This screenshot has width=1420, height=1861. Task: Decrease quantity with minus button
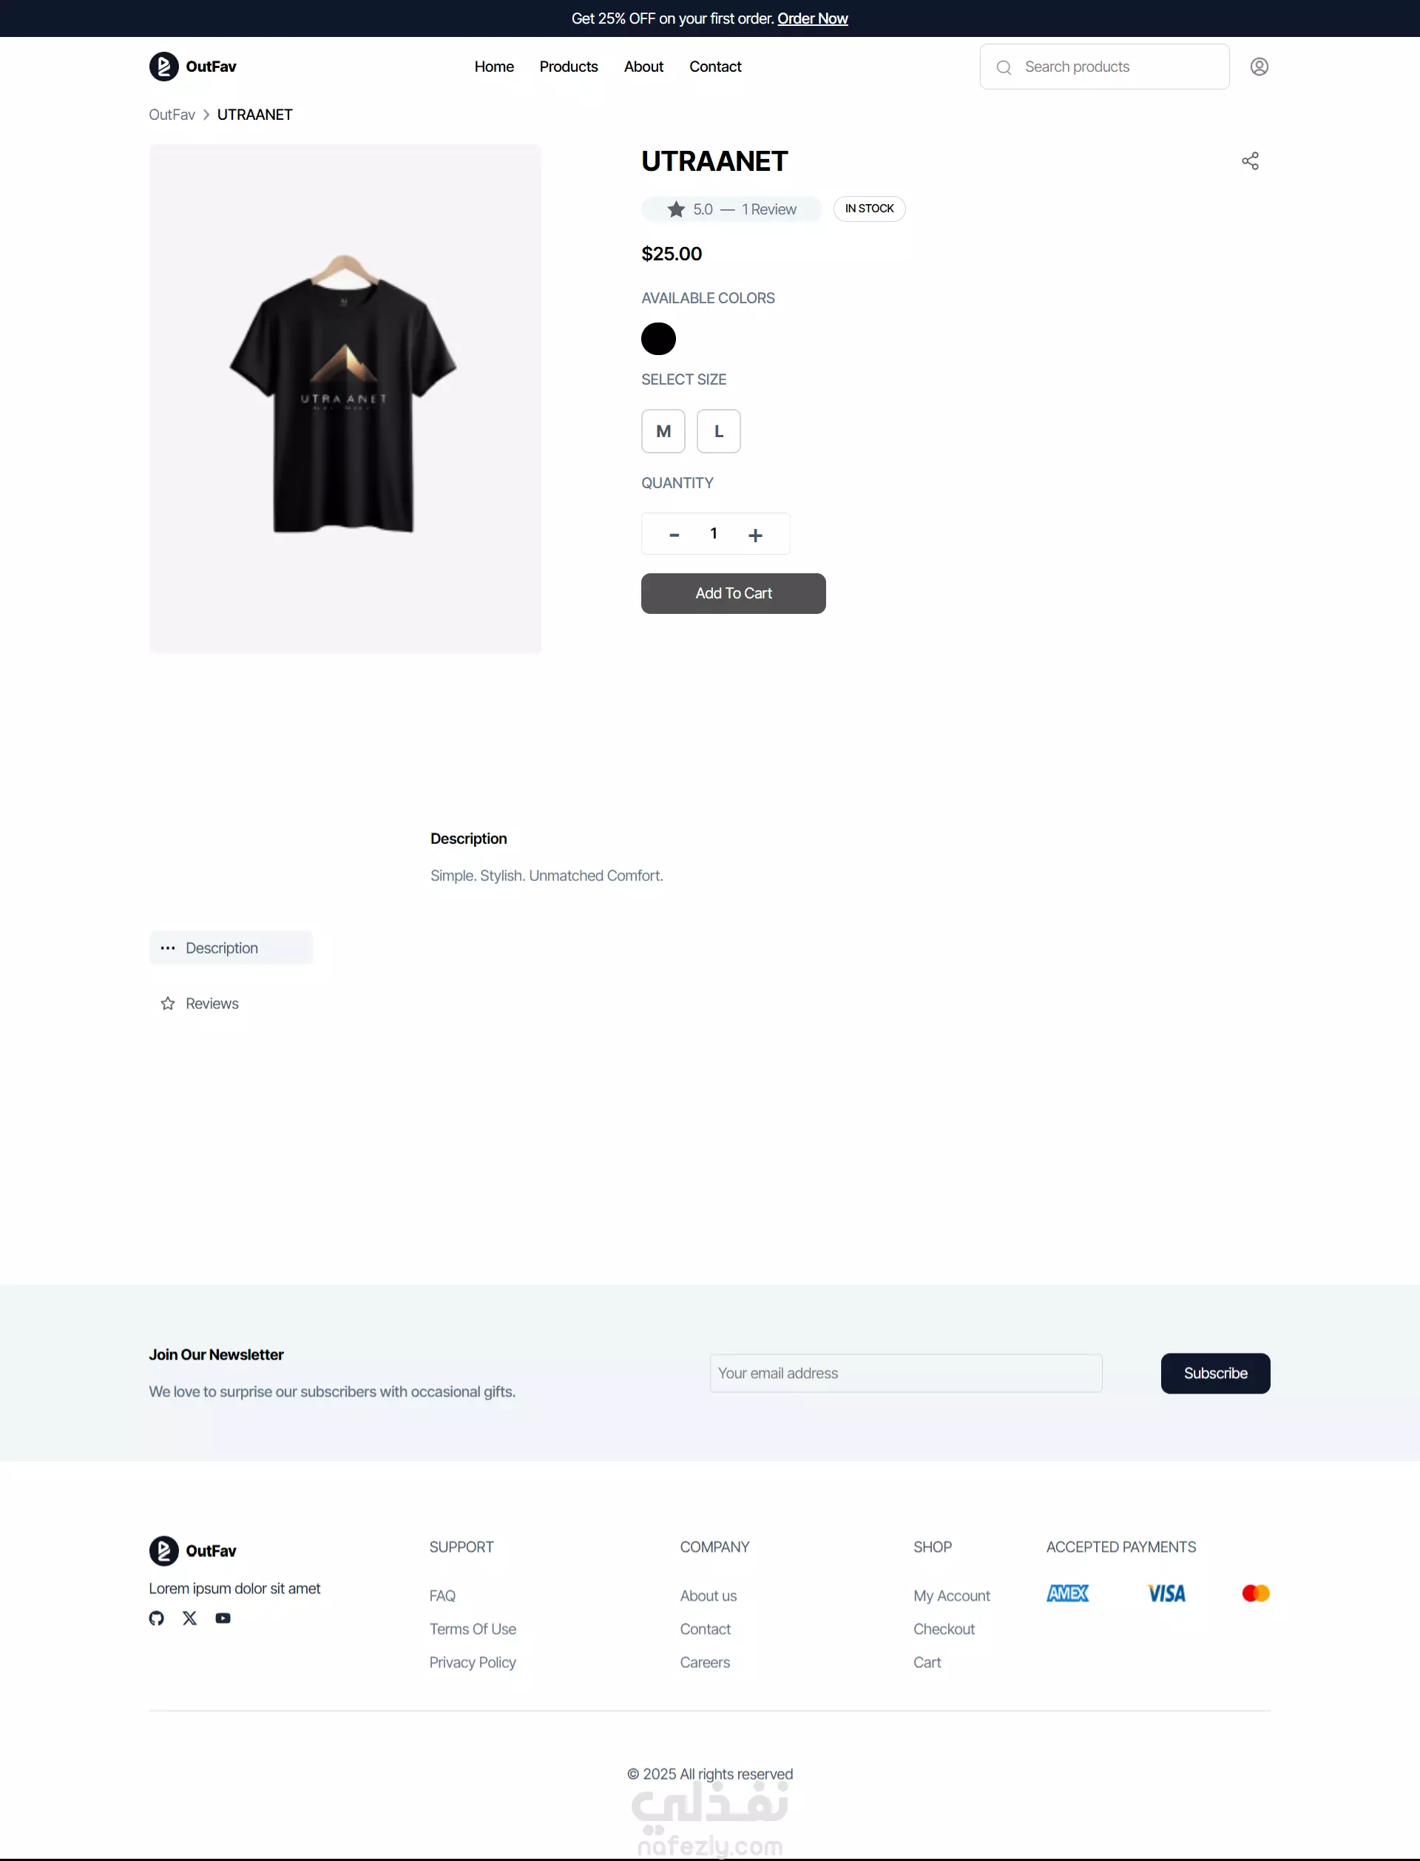674,534
